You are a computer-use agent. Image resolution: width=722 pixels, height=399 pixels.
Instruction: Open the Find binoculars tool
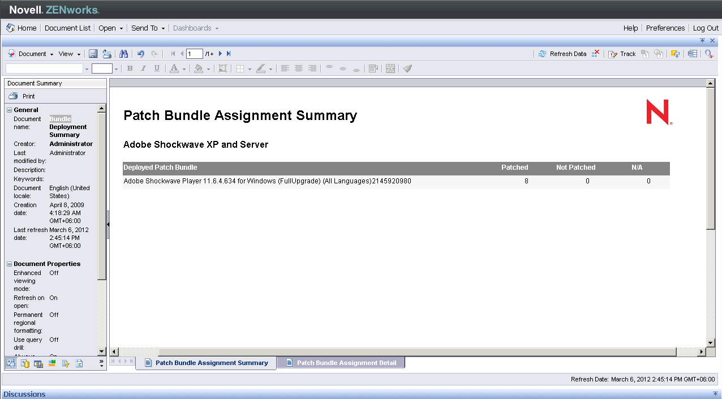pyautogui.click(x=124, y=54)
